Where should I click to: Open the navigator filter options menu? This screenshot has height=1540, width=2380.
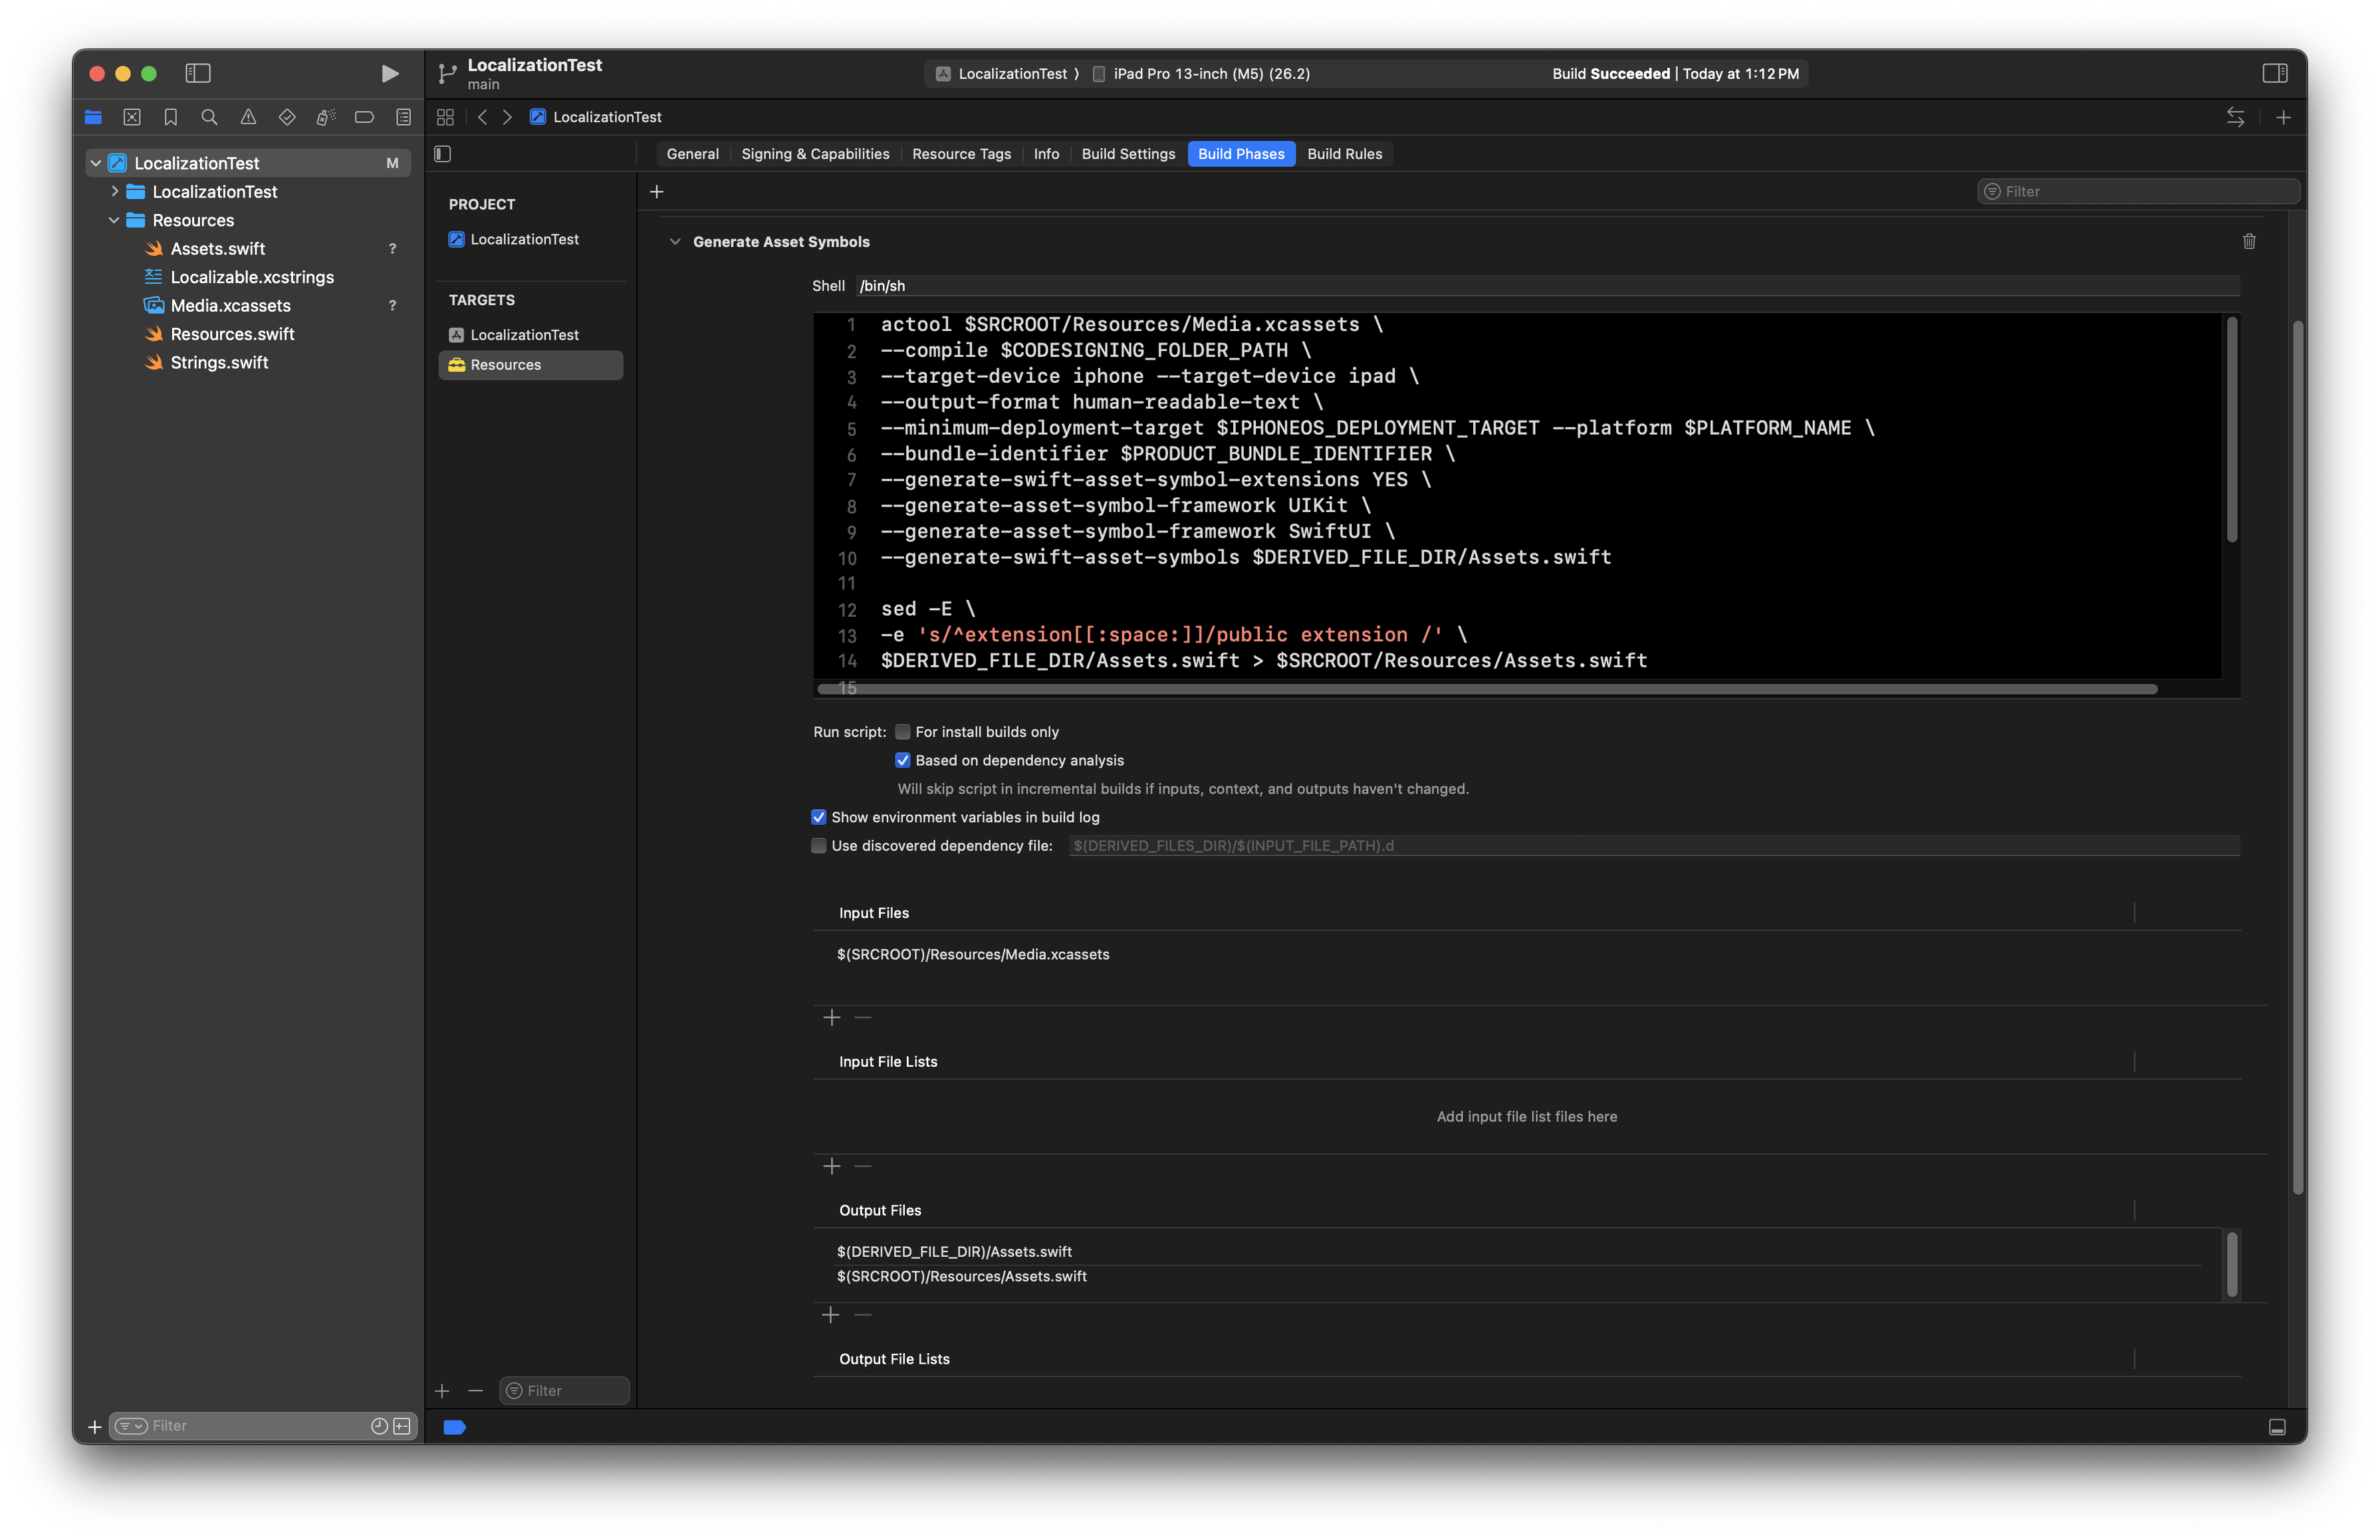pyautogui.click(x=131, y=1426)
